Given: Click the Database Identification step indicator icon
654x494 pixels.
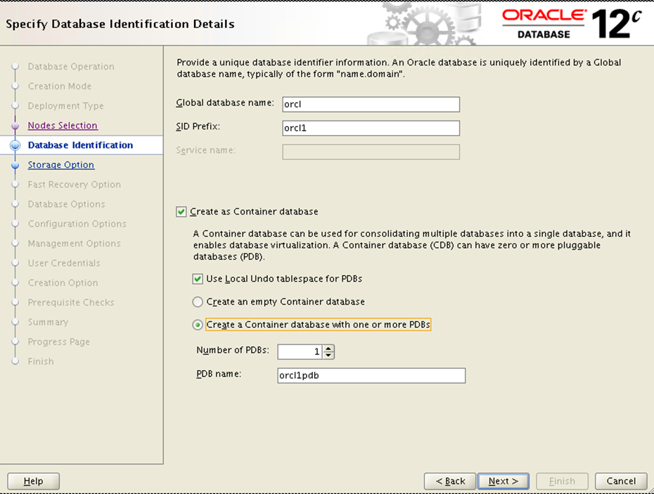Looking at the screenshot, I should click(x=15, y=146).
